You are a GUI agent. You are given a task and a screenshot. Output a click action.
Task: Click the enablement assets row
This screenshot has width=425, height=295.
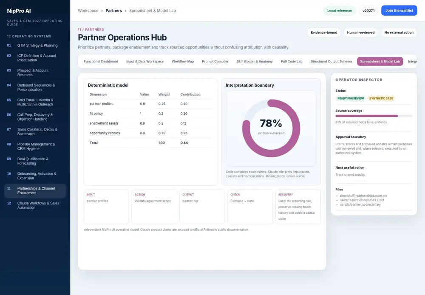pyautogui.click(x=151, y=123)
